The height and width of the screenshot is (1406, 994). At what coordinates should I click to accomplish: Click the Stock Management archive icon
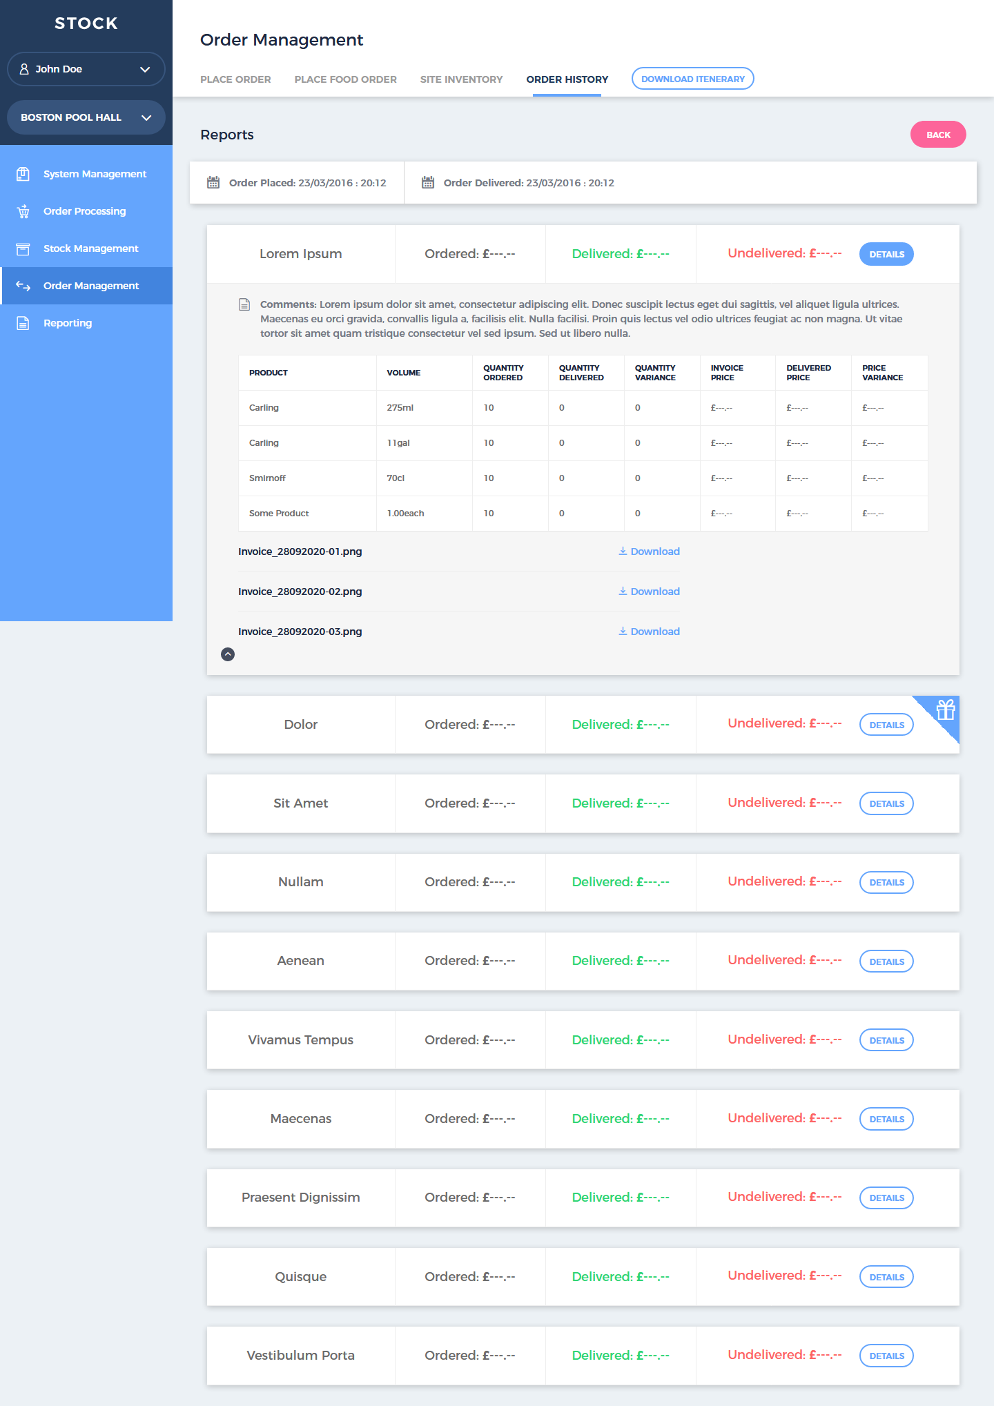click(x=23, y=248)
